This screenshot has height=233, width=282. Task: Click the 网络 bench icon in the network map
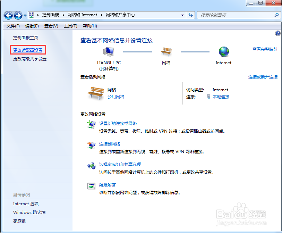coord(166,51)
